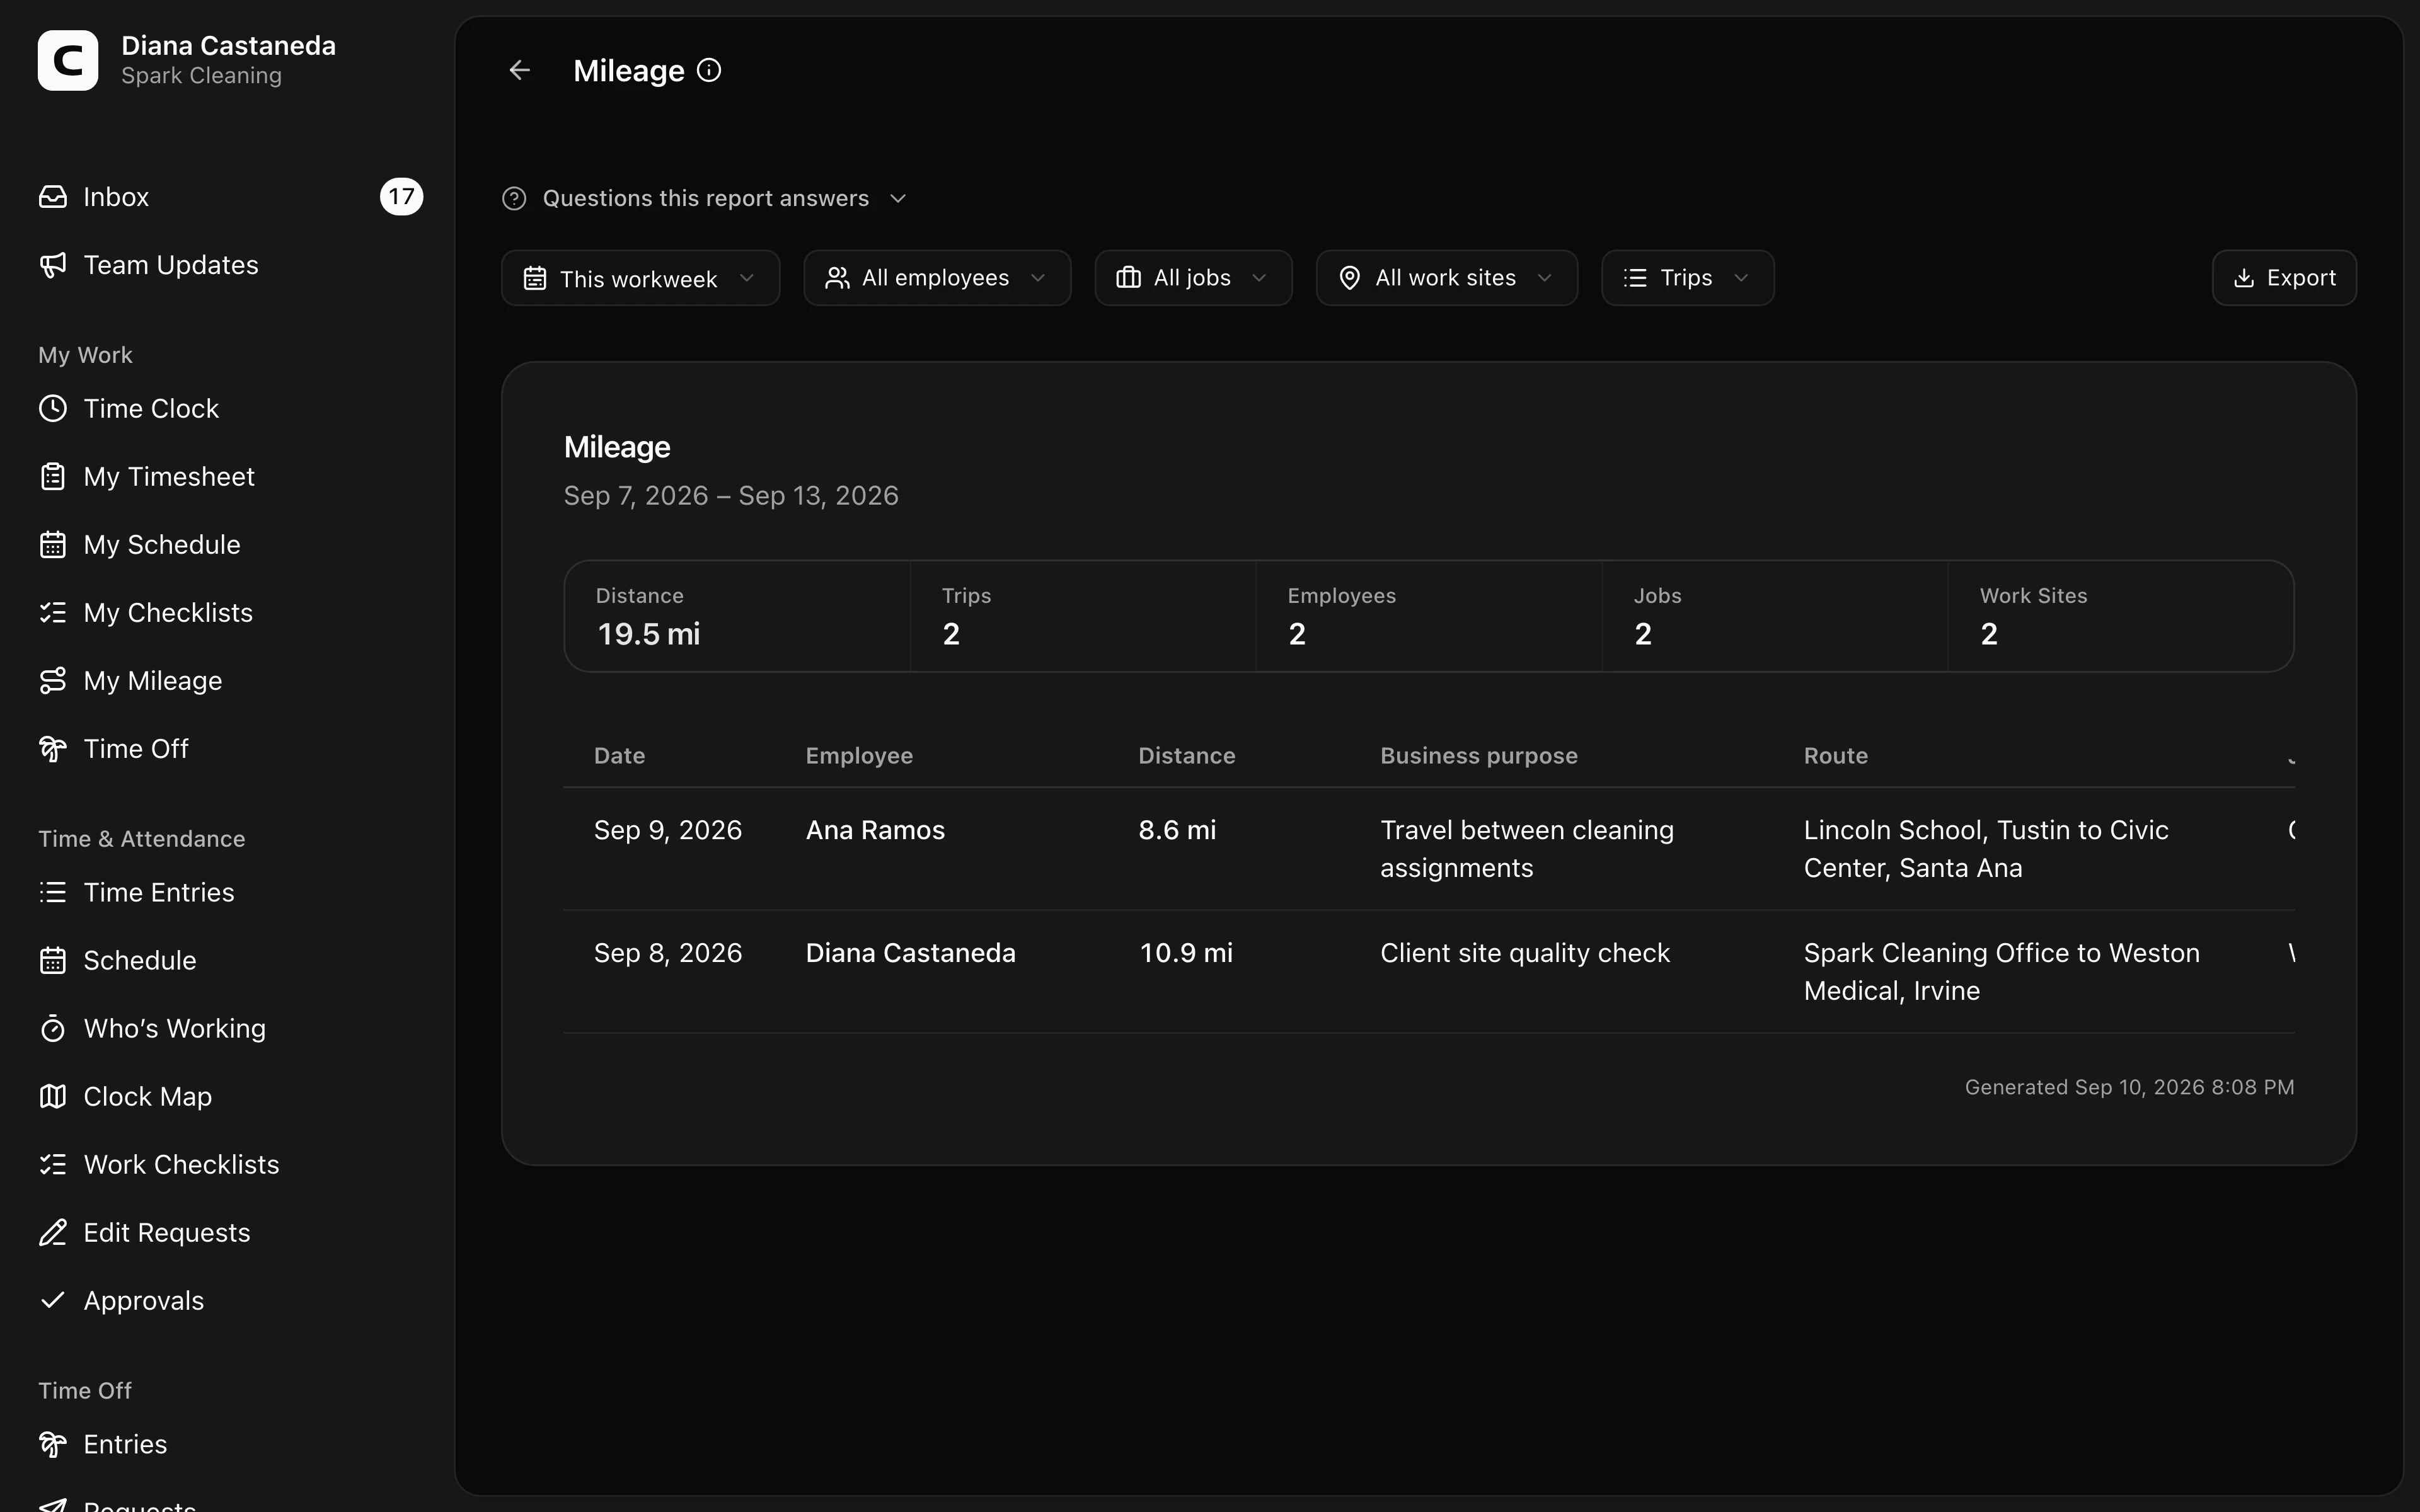2420x1512 pixels.
Task: Click the Entries palm tree icon
Action: click(x=53, y=1445)
